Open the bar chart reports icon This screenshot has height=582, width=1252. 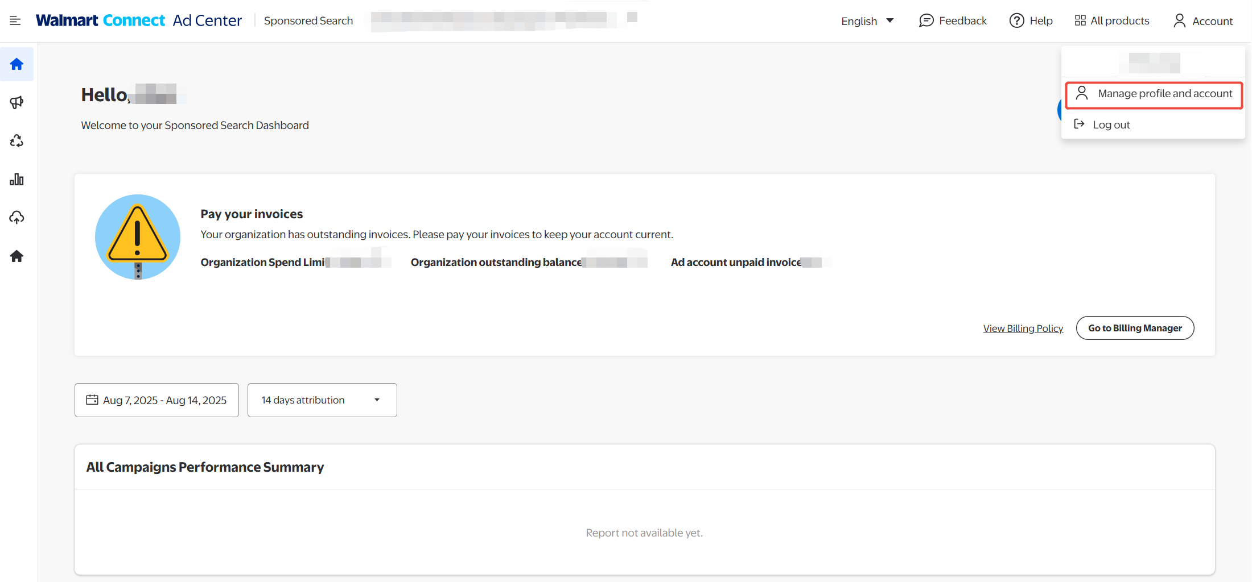[17, 180]
